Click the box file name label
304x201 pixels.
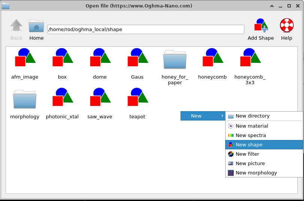[62, 77]
